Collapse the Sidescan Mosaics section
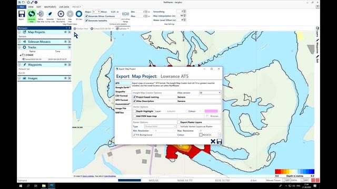This screenshot has width=337, height=189. pos(19,41)
